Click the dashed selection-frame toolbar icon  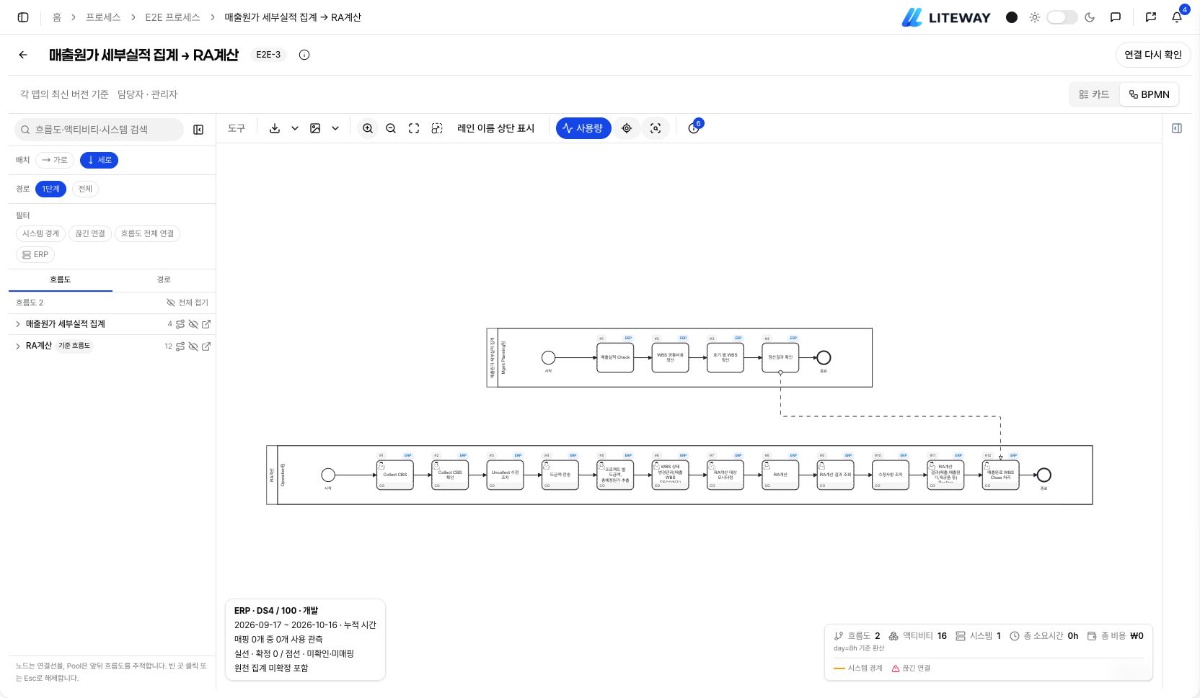click(x=437, y=128)
